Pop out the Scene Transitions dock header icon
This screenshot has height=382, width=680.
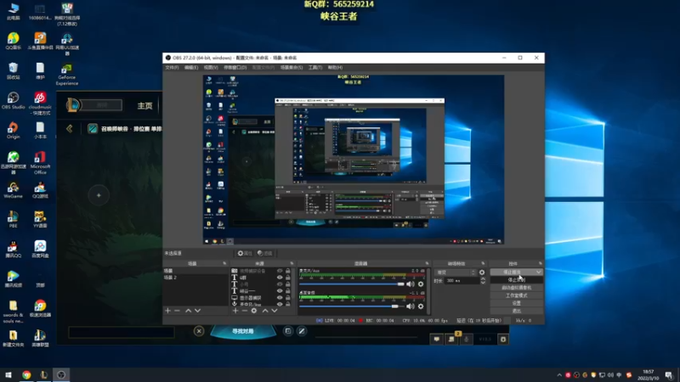pos(483,263)
